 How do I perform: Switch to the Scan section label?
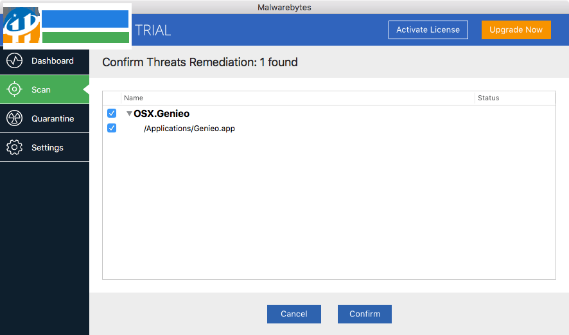pos(41,90)
